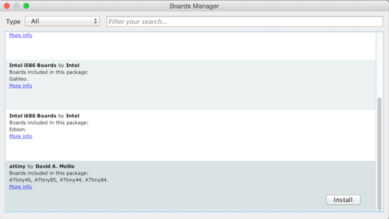The image size is (389, 219).
Task: Click the green zoom window button
Action: 26,6
